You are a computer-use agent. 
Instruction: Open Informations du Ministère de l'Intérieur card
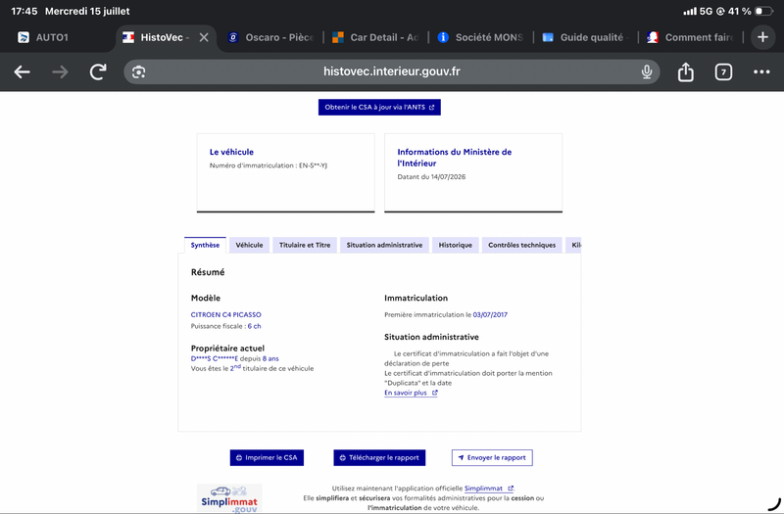pos(473,172)
